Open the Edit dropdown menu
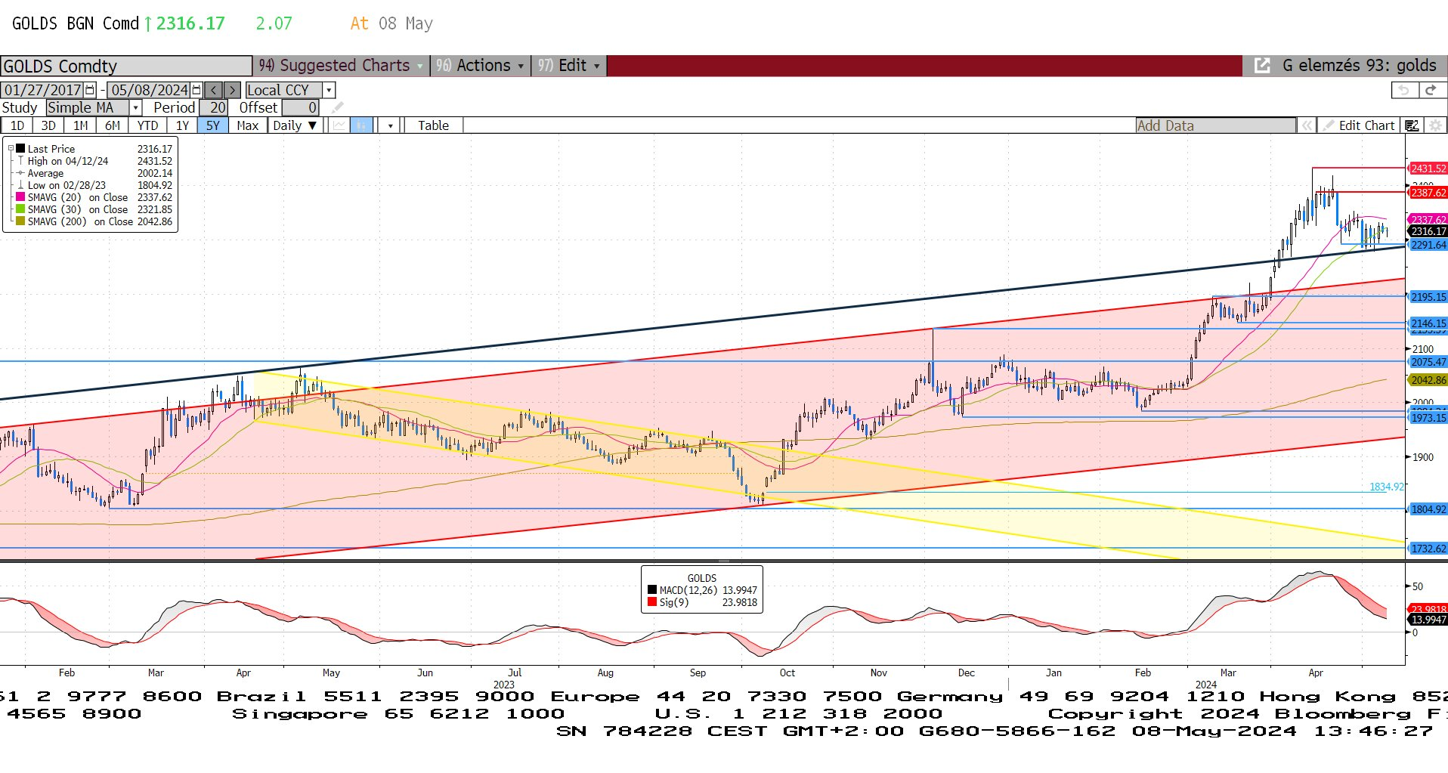 click(x=569, y=66)
